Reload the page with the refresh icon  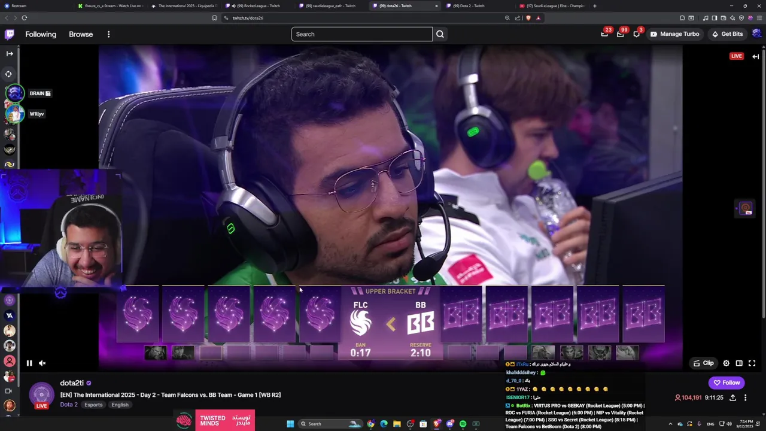click(x=24, y=18)
